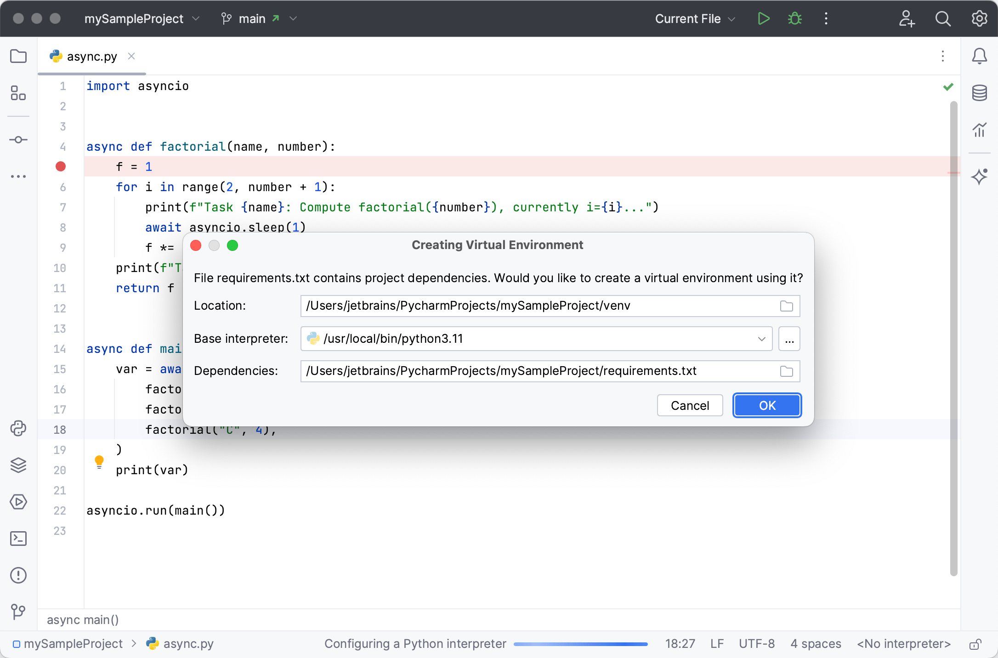Open the main branch dropdown
Image resolution: width=998 pixels, height=658 pixels.
[x=259, y=19]
